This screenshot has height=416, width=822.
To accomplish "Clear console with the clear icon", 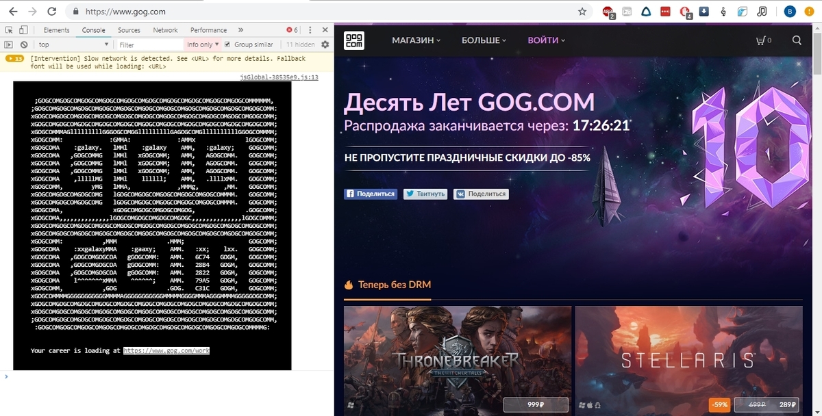I will (x=24, y=44).
